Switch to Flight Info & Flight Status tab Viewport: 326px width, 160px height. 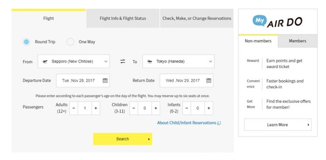(x=123, y=18)
